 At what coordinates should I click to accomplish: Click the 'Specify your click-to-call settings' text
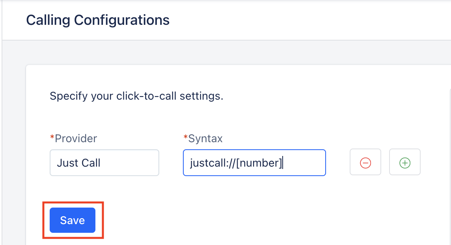tap(136, 96)
